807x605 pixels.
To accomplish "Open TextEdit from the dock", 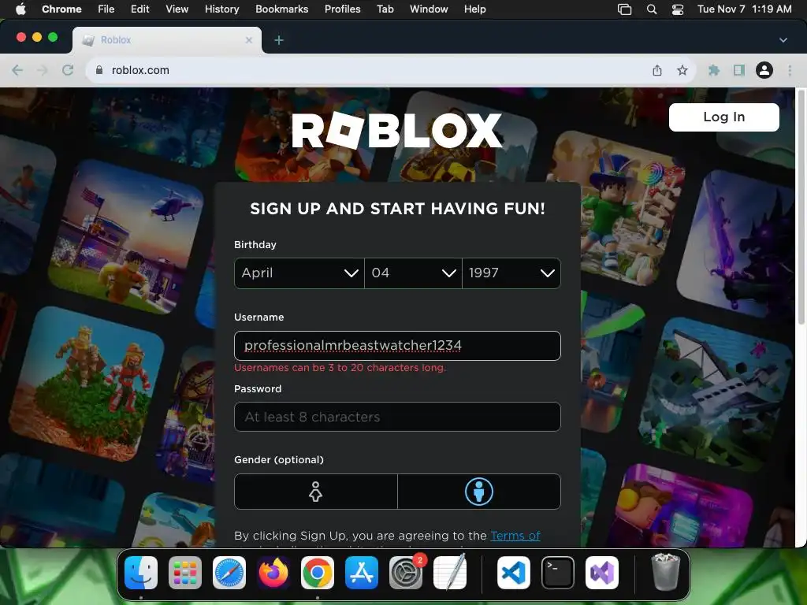I will (450, 573).
